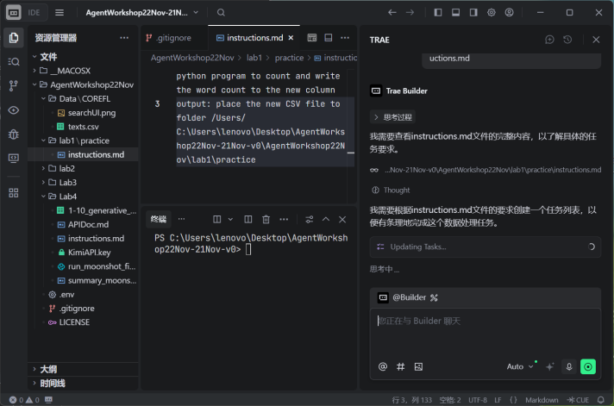Open the Source Control view
Image resolution: width=614 pixels, height=406 pixels.
[13, 86]
